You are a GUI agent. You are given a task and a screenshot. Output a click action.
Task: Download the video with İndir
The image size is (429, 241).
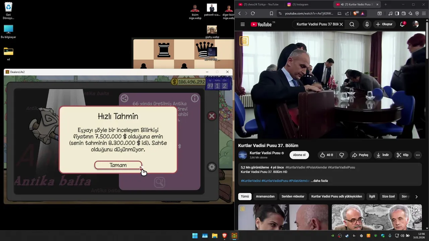click(x=383, y=155)
